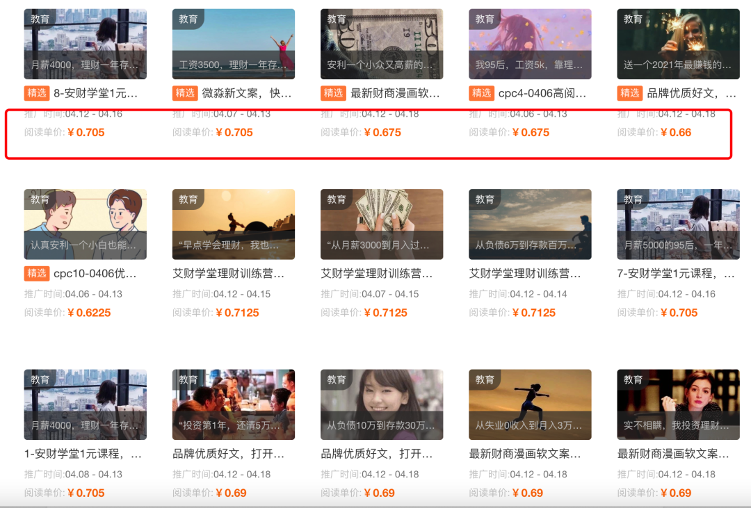The image size is (751, 508).
Task: Click the ¥0.6225 reading unit price
Action: tap(89, 313)
